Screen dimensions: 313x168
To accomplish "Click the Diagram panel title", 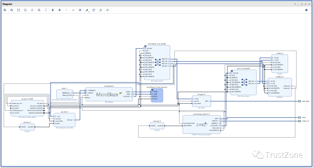I will tap(7, 4).
